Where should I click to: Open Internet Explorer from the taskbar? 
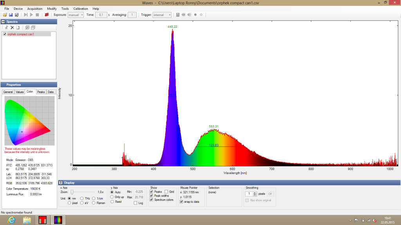pyautogui.click(x=11, y=220)
